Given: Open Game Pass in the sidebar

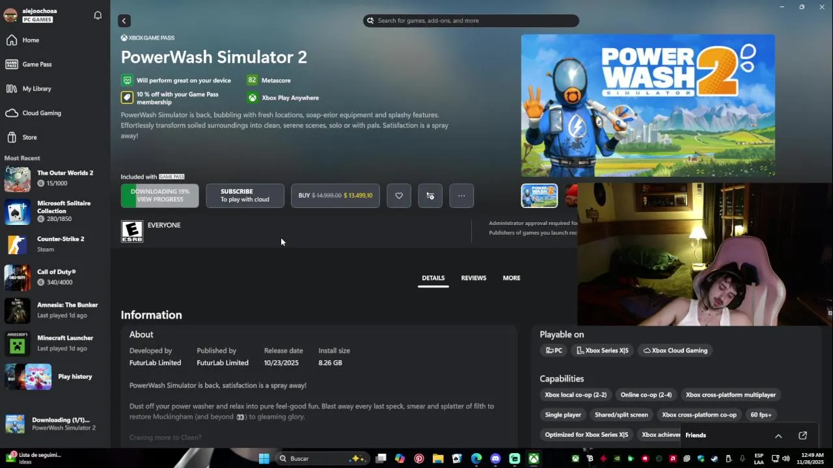Looking at the screenshot, I should [x=55, y=64].
